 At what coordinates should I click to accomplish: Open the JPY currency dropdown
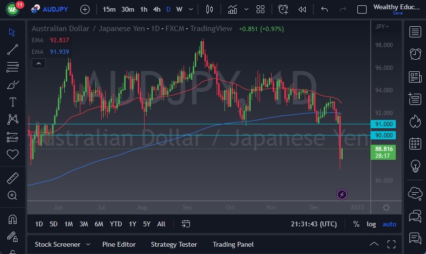(x=382, y=26)
